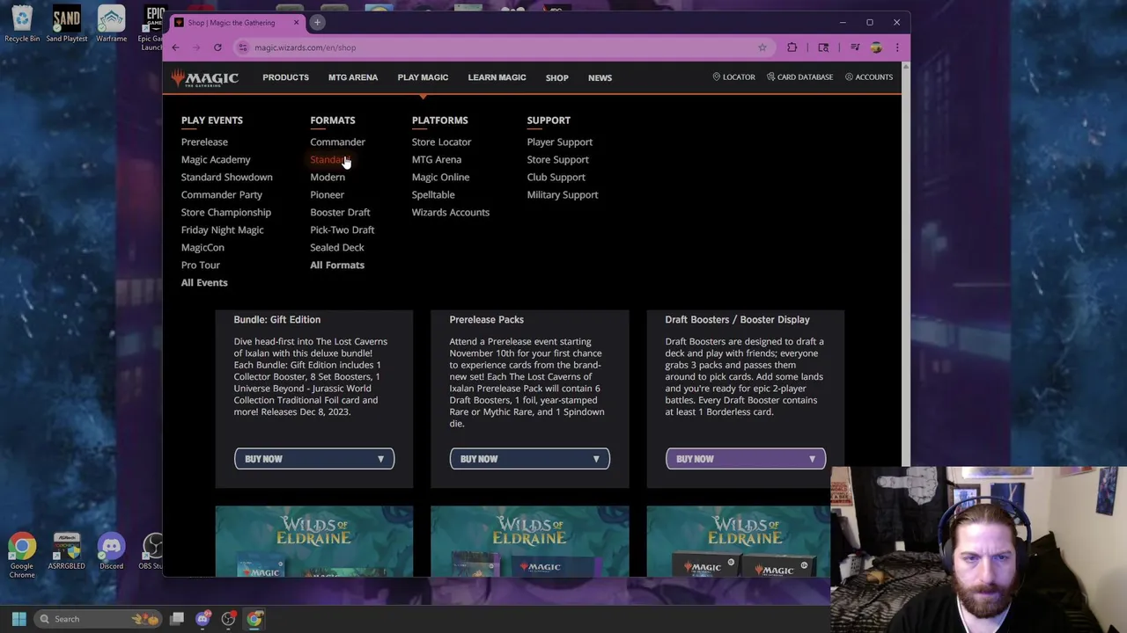
Task: Expand Buy Now dropdown for Draft Boosters
Action: [746, 459]
